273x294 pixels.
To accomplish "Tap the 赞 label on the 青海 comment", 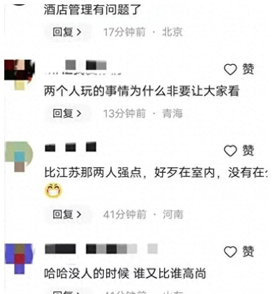I will coord(248,69).
